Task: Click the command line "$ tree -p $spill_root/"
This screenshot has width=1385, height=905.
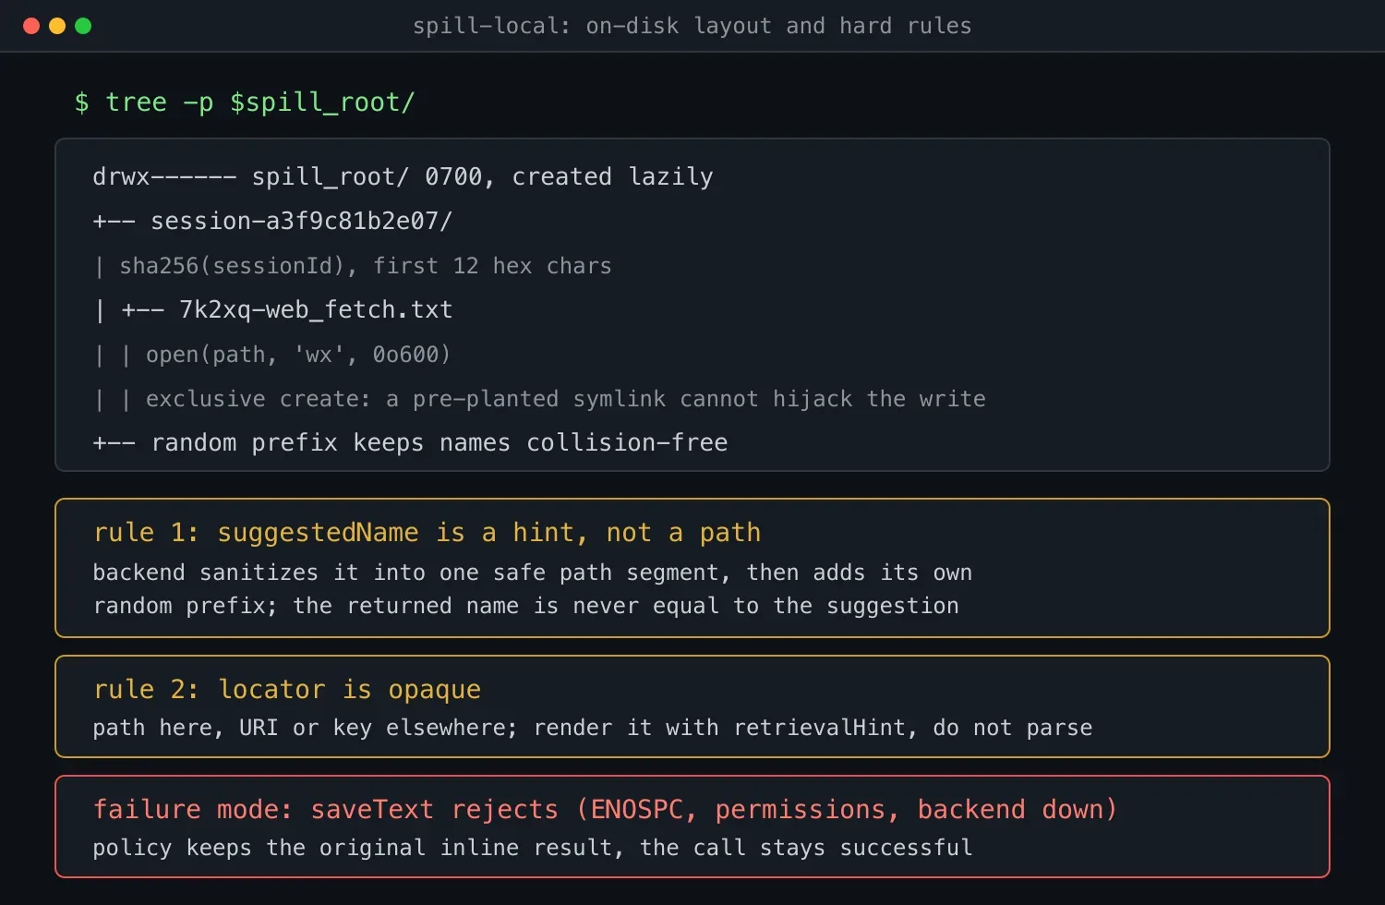Action: point(245,103)
